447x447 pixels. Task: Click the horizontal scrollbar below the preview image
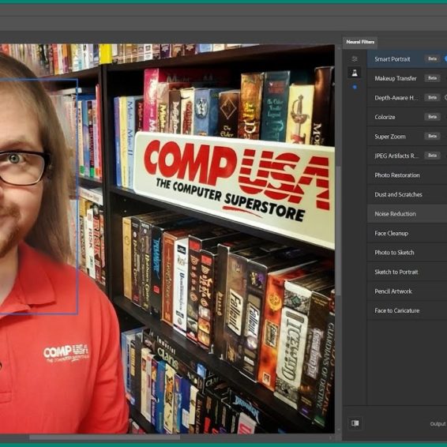click(104, 438)
